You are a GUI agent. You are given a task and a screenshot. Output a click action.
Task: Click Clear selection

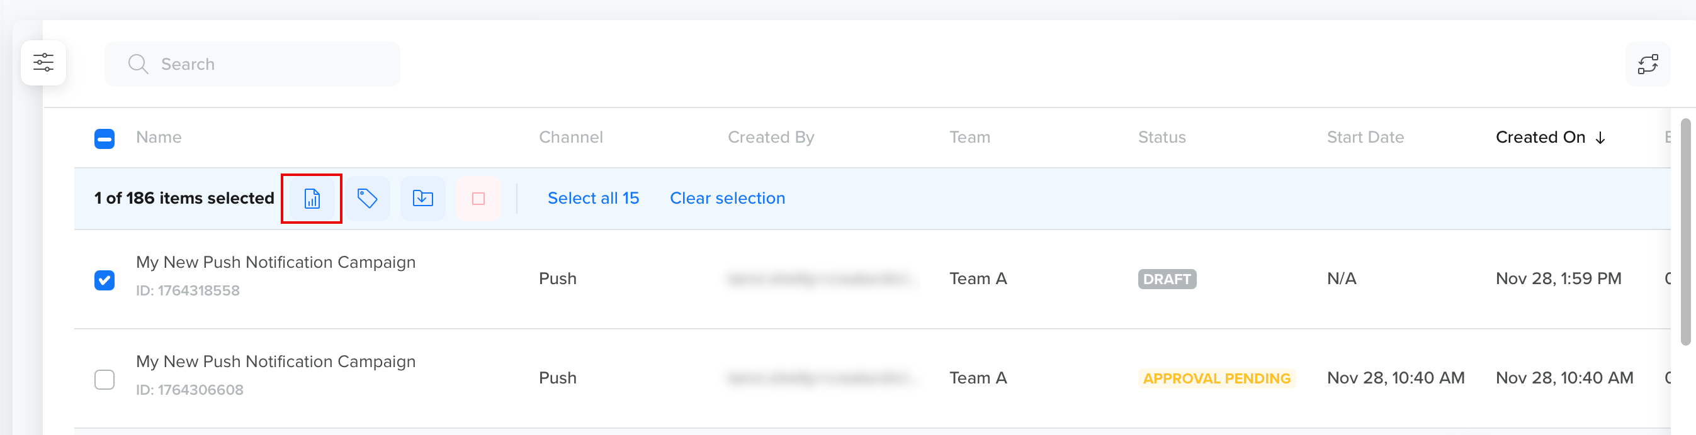click(x=727, y=198)
